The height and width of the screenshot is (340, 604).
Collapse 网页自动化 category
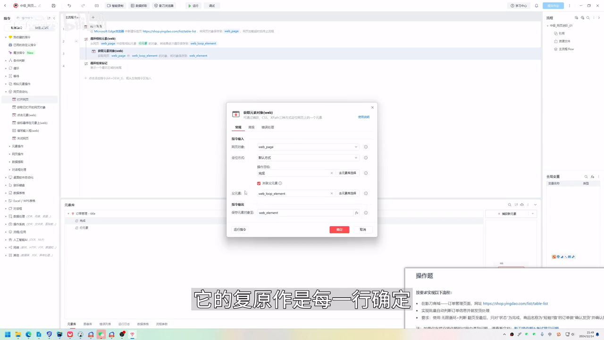6,92
